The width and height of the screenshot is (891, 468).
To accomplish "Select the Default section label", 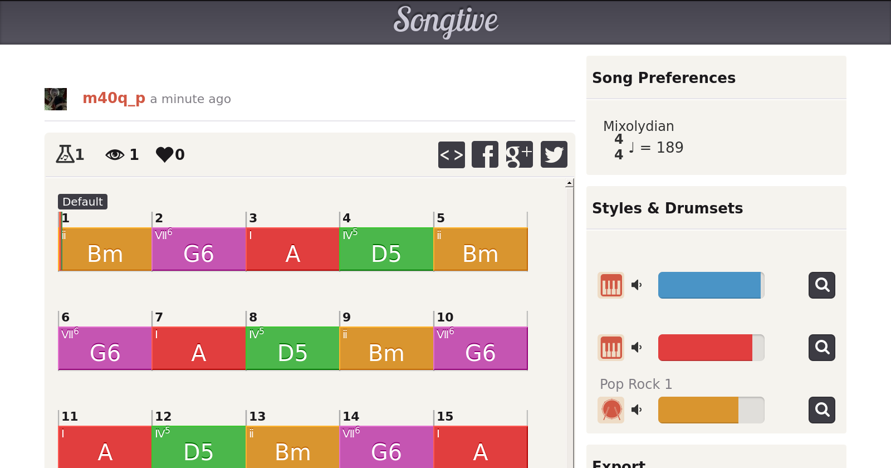I will pyautogui.click(x=82, y=202).
